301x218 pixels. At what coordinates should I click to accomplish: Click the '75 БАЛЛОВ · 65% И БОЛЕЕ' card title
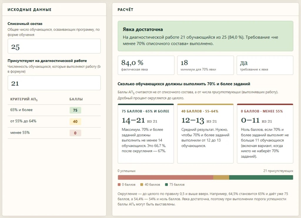pyautogui.click(x=146, y=111)
